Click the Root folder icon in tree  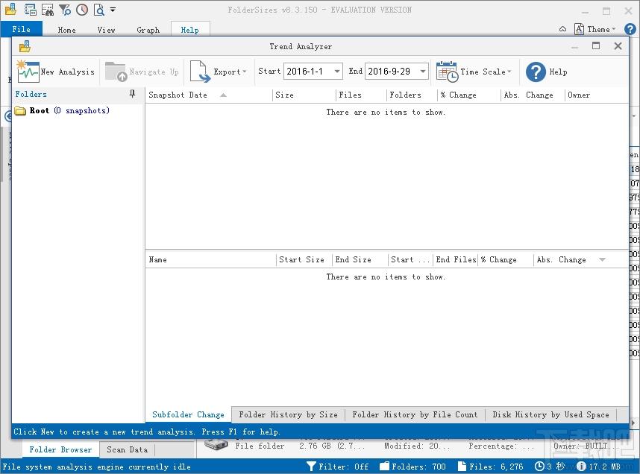tap(20, 110)
